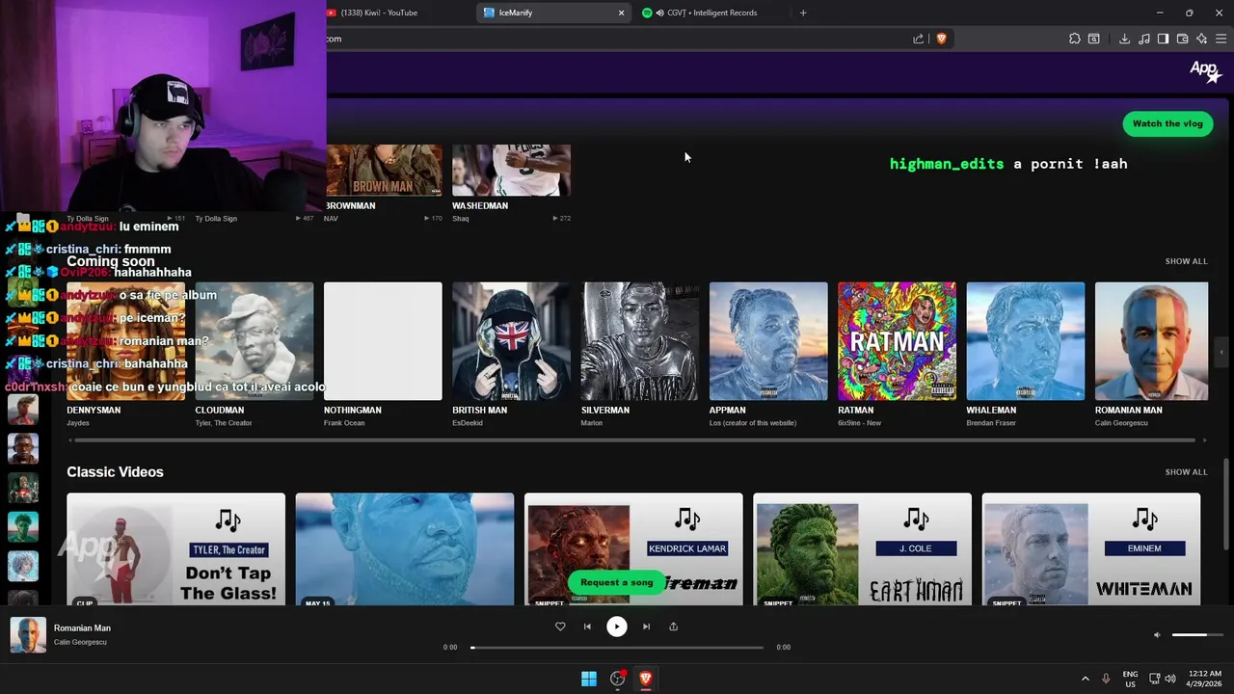Viewport: 1234px width, 694px height.
Task: Open the May 15 blue iceman video
Action: pos(405,549)
